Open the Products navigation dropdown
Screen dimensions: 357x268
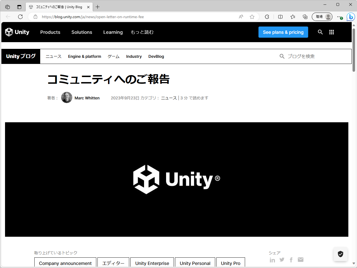click(x=50, y=32)
